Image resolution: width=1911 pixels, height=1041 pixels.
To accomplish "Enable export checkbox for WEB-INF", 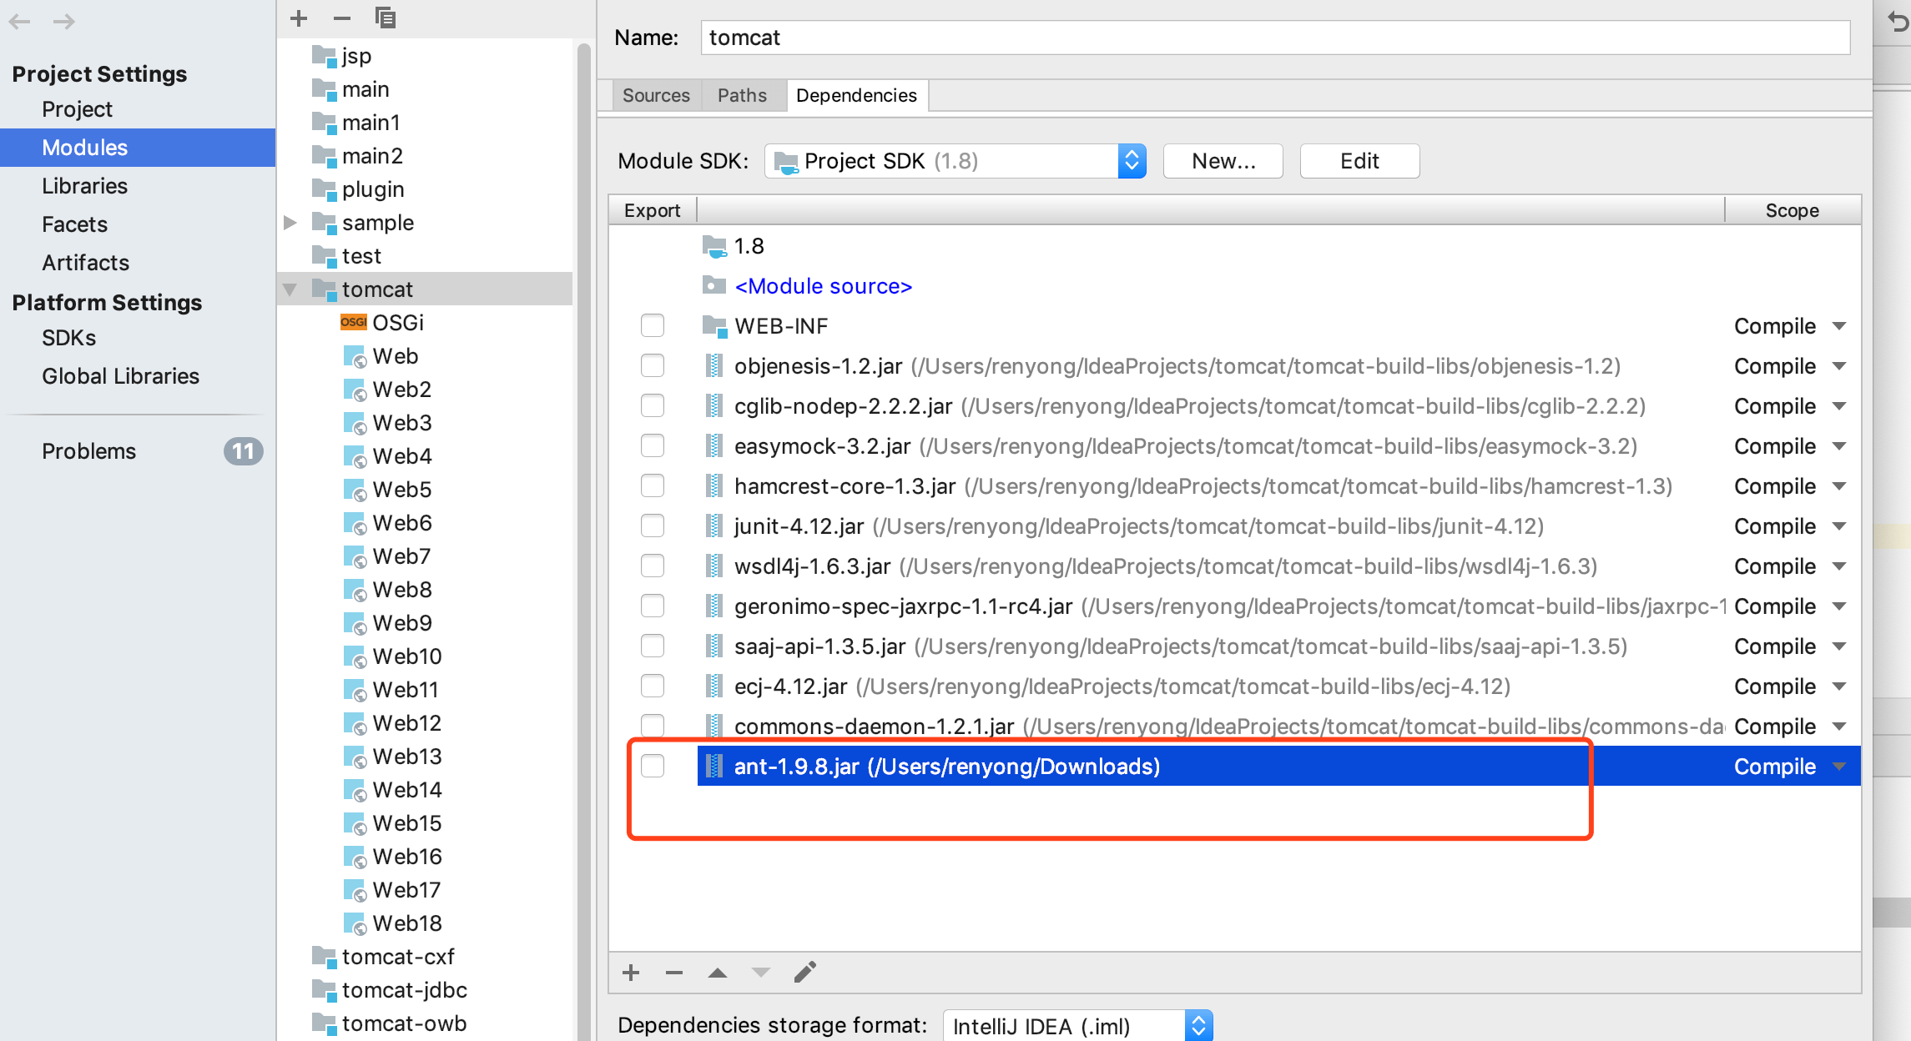I will pos(653,325).
